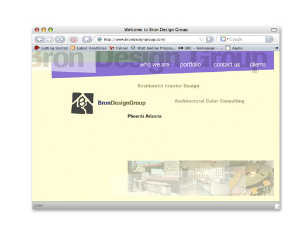This screenshot has width=307, height=230.
Task: Click the kitchen interior photo in the middle
Action: 204,178
